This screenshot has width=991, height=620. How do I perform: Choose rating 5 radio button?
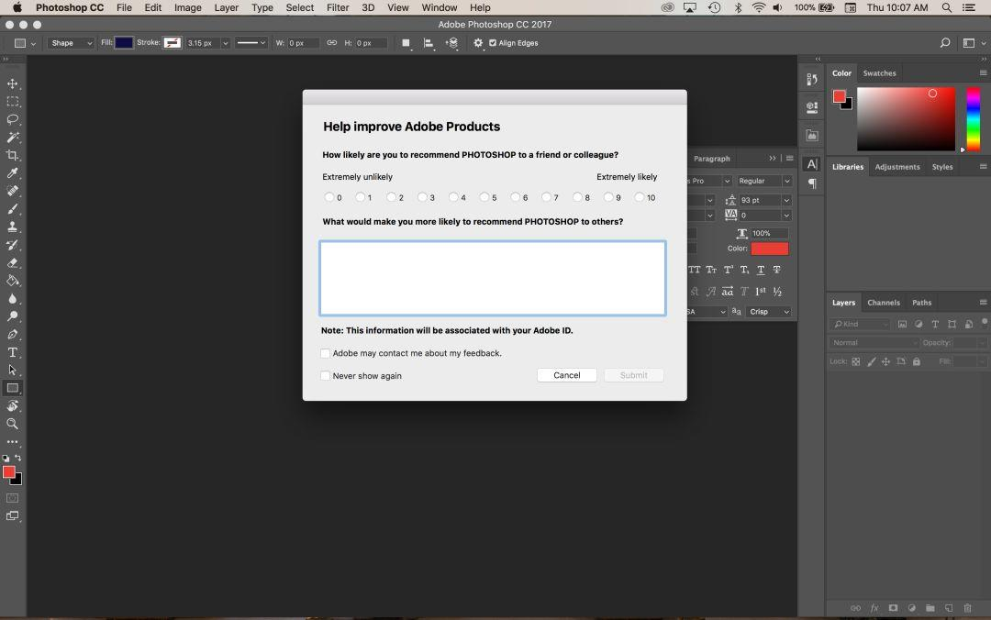pos(484,197)
